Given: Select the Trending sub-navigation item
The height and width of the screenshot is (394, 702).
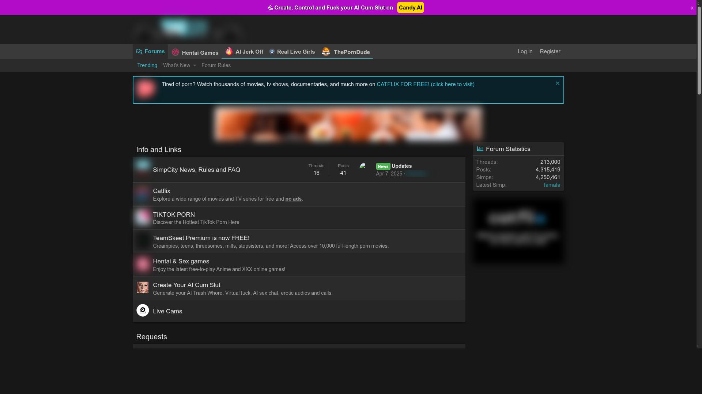Looking at the screenshot, I should click(x=147, y=65).
